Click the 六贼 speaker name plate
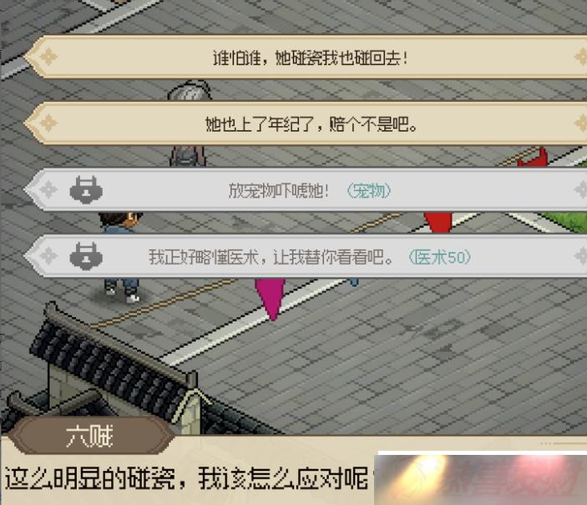The width and height of the screenshot is (587, 505). pos(90,436)
